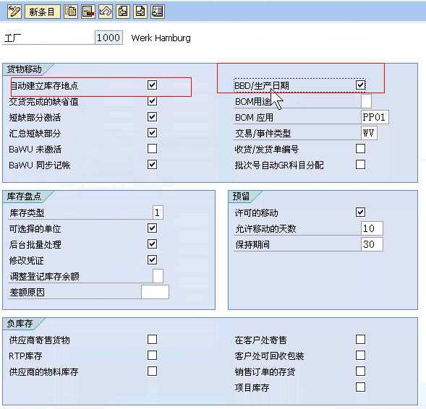The height and width of the screenshot is (409, 426).
Task: Enable 销售订单的存货 checkbox
Action: [360, 371]
